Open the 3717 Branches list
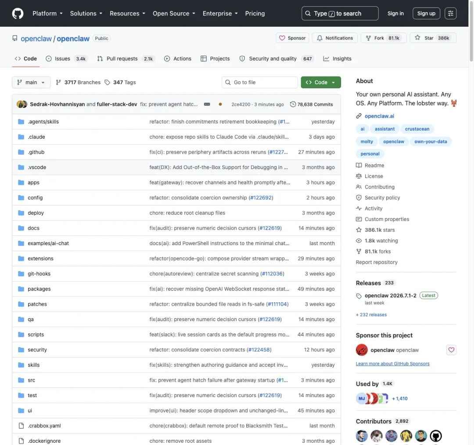The width and height of the screenshot is (474, 445). tap(78, 82)
